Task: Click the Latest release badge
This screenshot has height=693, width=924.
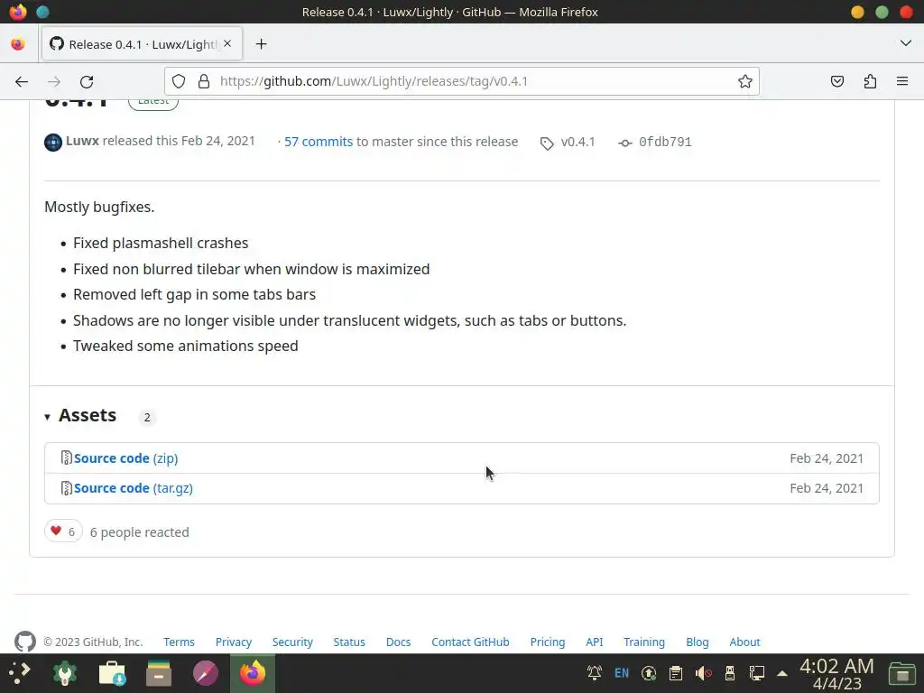Action: coord(153,104)
